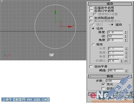Click the 步数 input field

click(x=113, y=81)
